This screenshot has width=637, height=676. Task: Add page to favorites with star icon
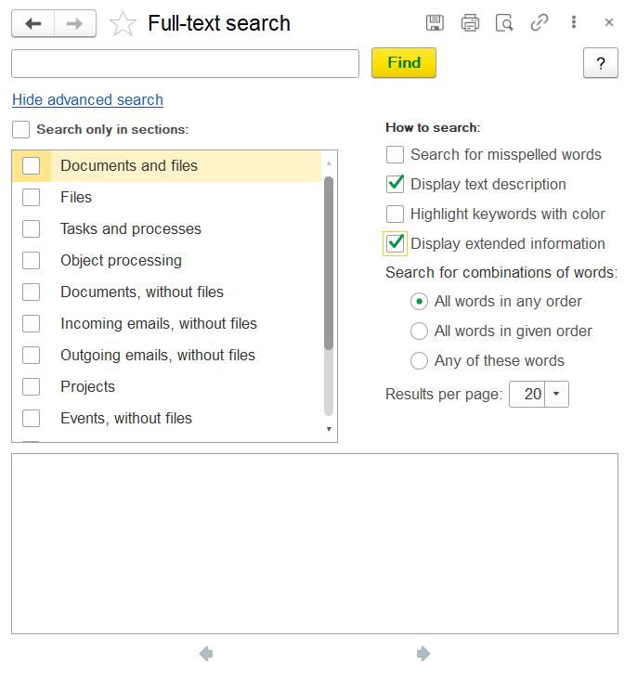[x=123, y=24]
